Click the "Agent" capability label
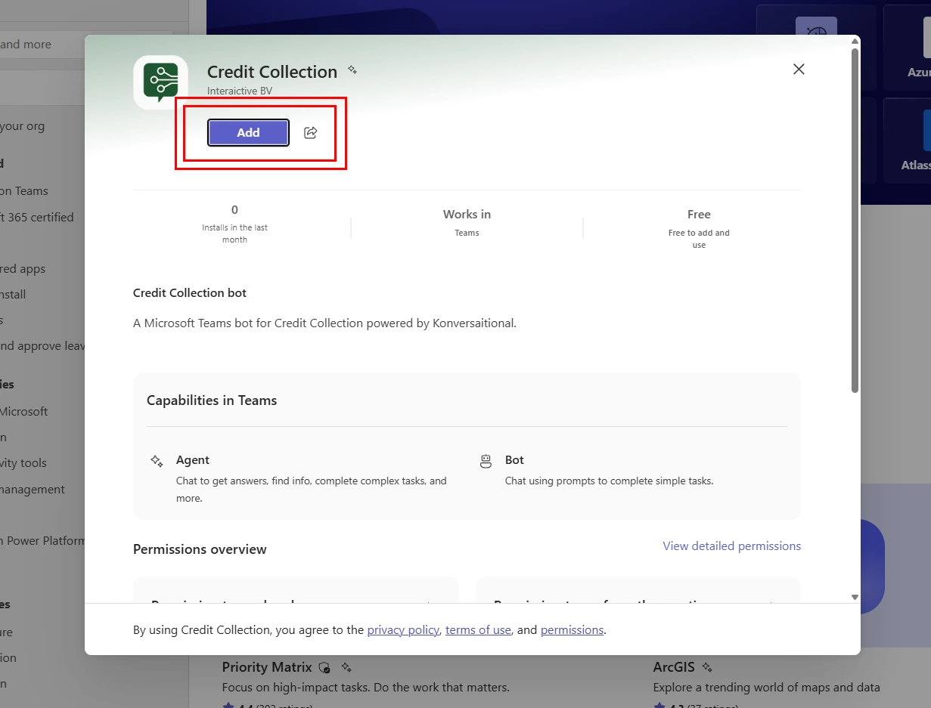This screenshot has height=708, width=931. pos(193,459)
